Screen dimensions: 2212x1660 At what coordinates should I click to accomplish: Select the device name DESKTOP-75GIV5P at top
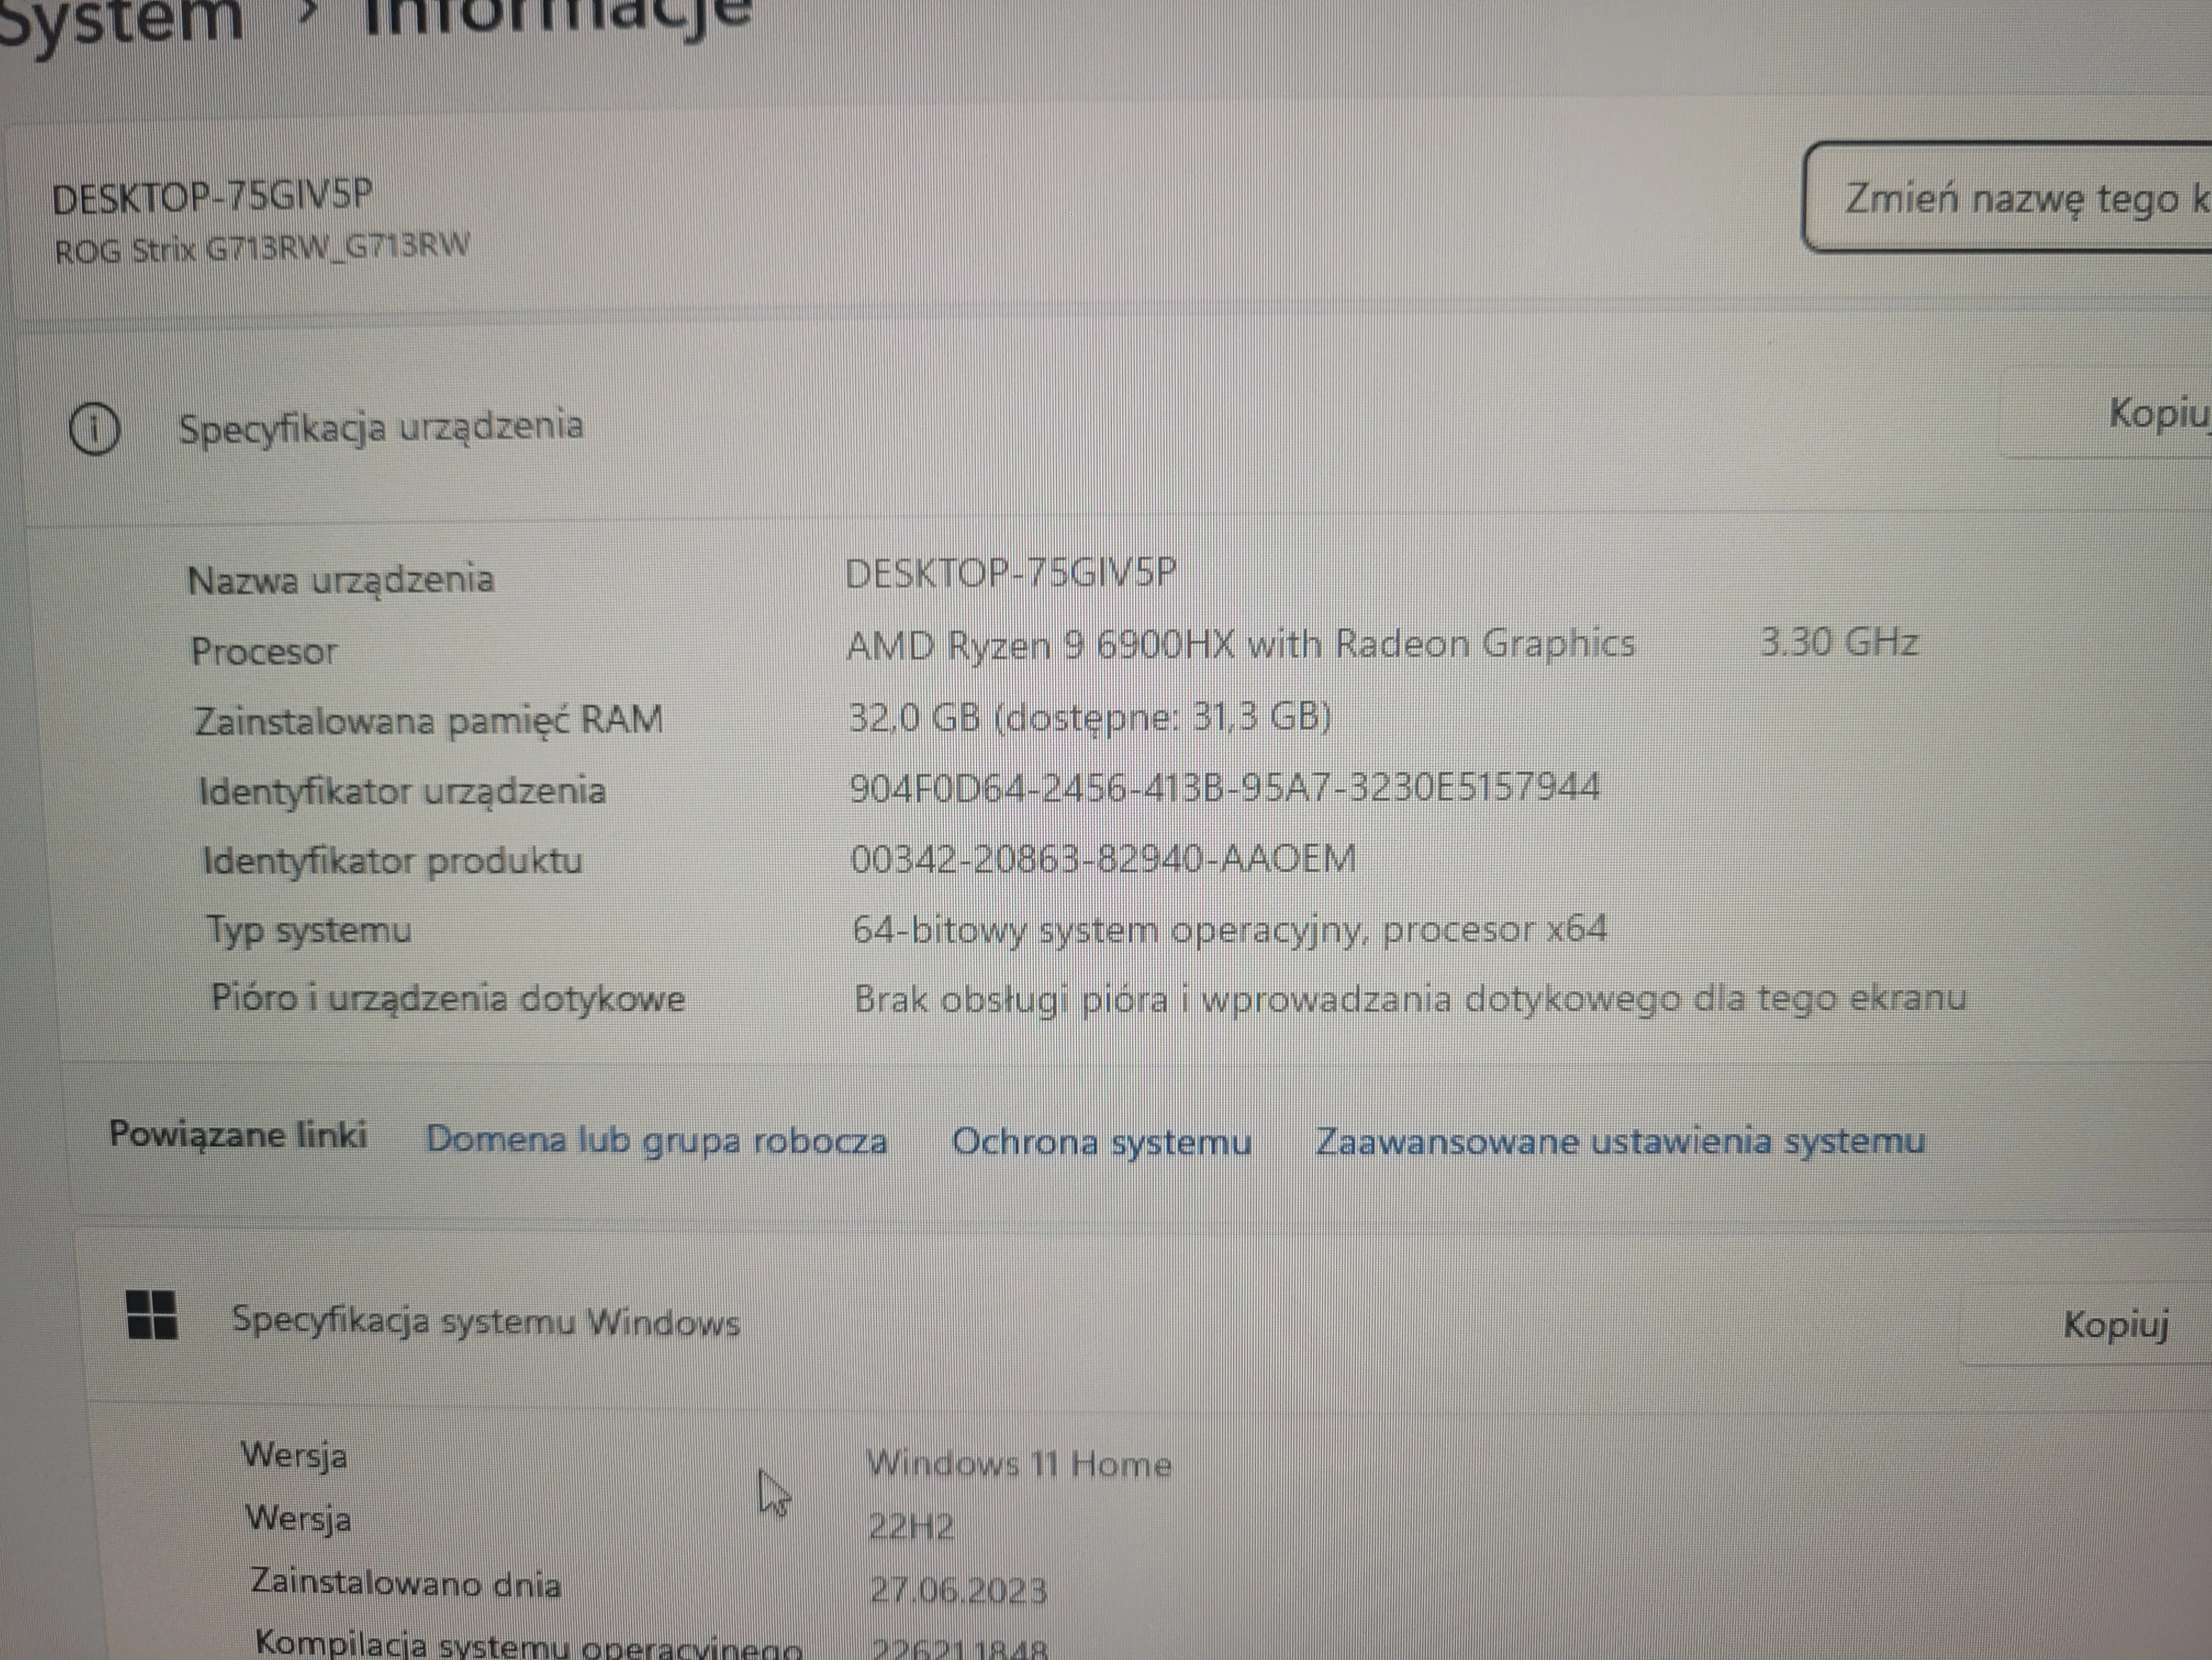click(212, 196)
